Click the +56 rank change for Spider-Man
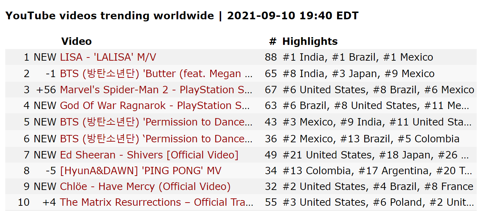The width and height of the screenshot is (482, 211). point(46,90)
